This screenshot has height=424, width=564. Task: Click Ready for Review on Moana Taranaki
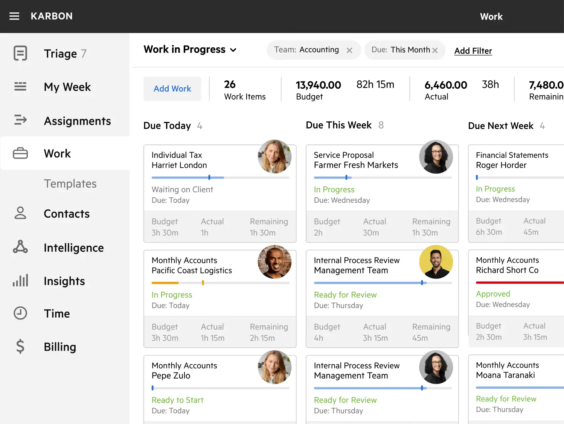point(506,399)
